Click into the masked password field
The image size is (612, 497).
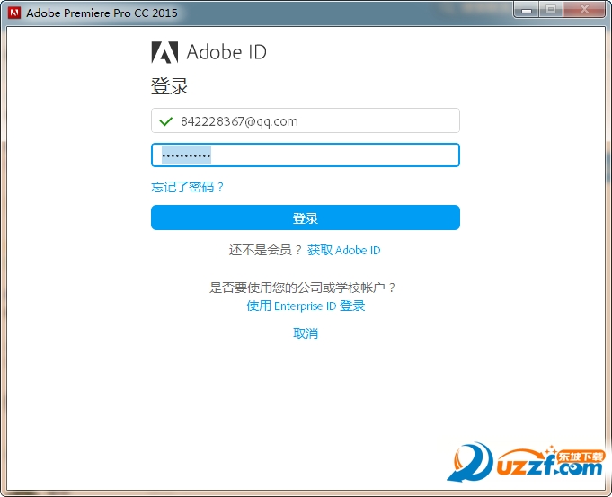pyautogui.click(x=306, y=155)
